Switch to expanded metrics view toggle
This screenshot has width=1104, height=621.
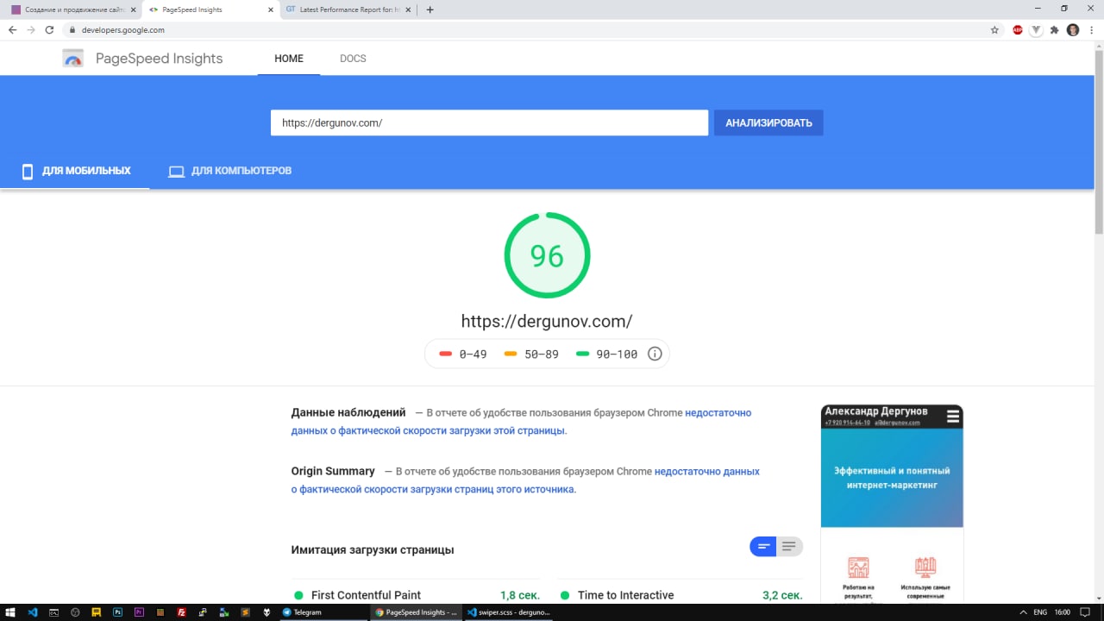[x=789, y=547]
